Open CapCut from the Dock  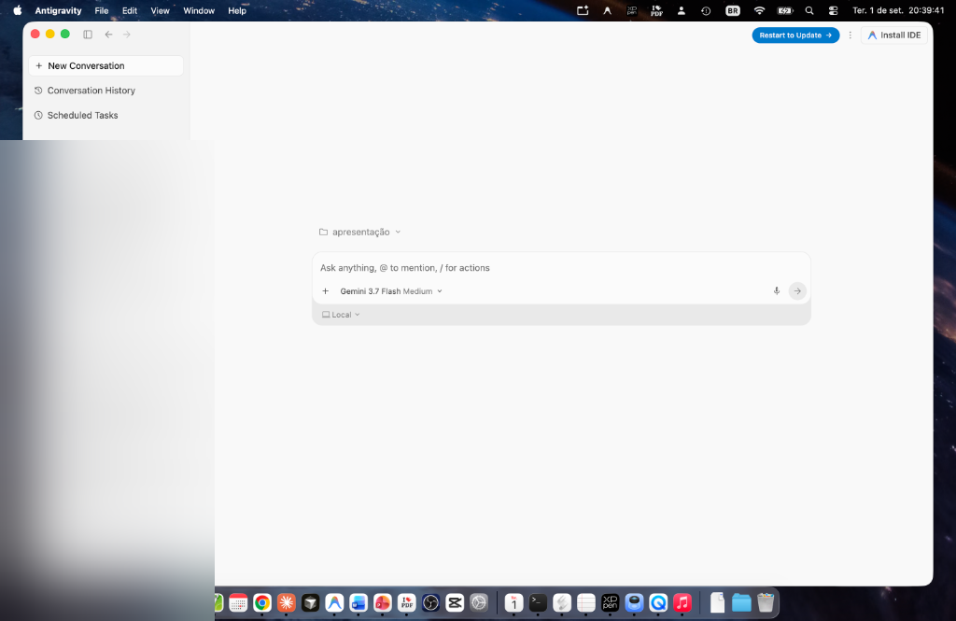point(455,602)
